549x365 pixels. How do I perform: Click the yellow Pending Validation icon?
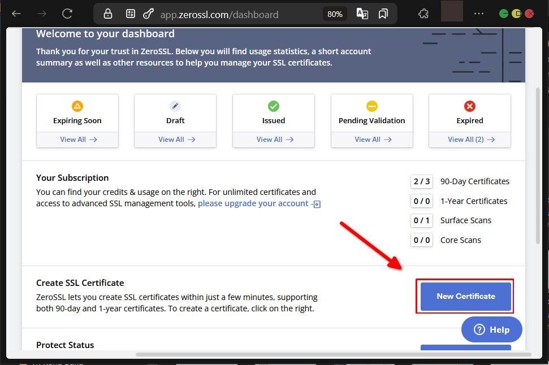[372, 106]
